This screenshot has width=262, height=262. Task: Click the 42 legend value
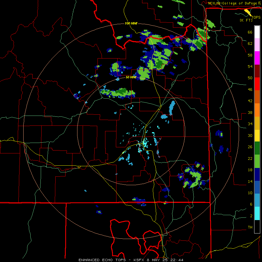(250, 101)
